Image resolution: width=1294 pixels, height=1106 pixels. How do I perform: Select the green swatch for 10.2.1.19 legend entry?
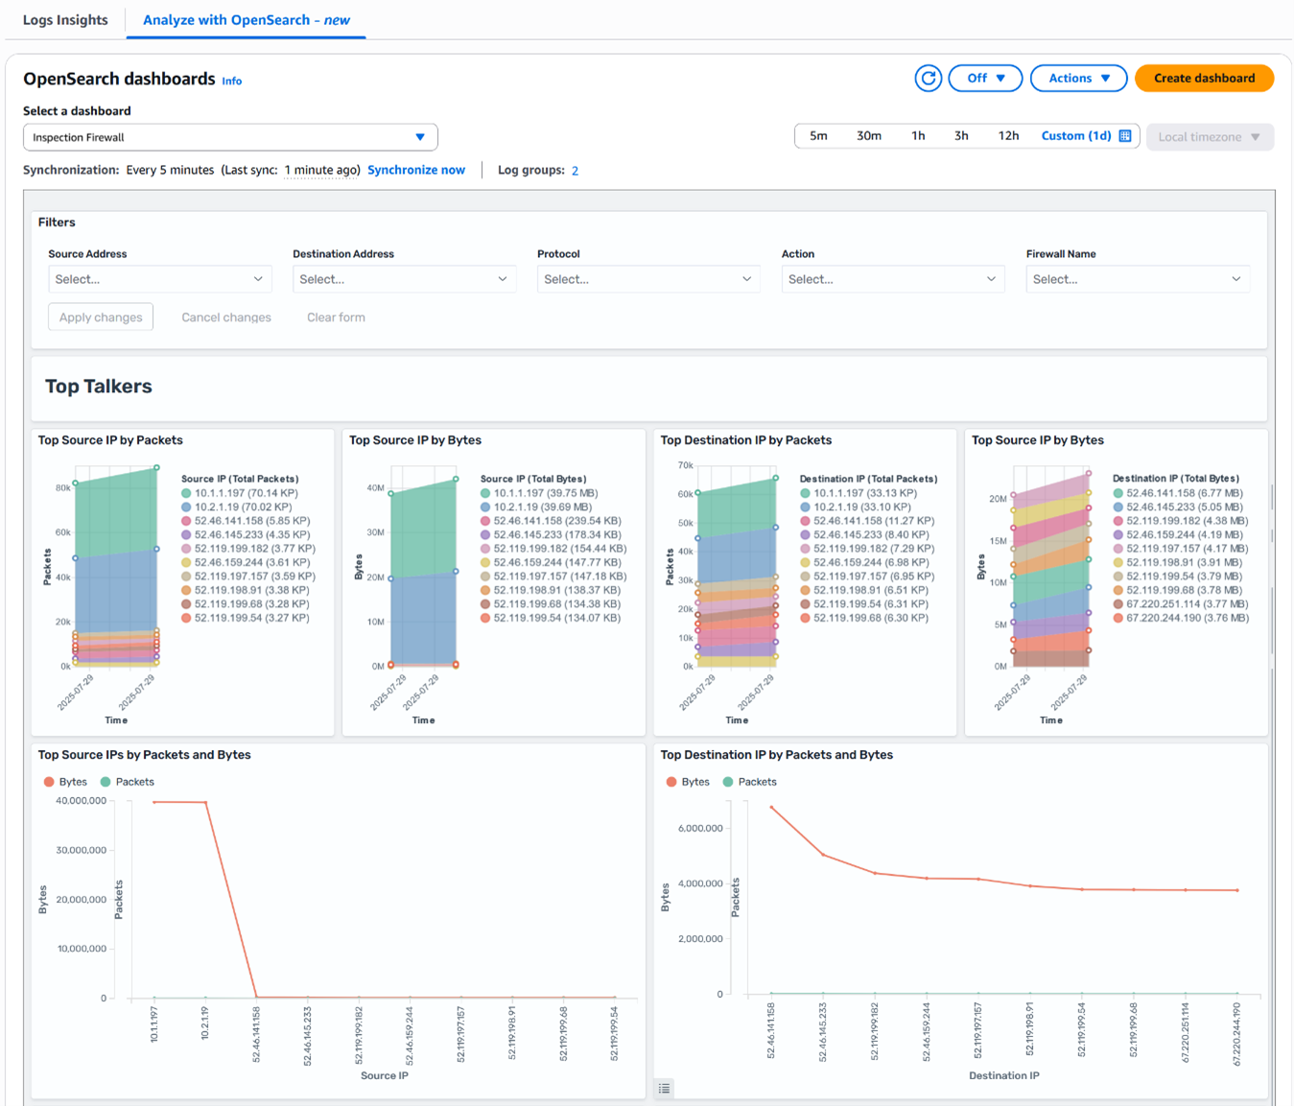click(x=188, y=506)
